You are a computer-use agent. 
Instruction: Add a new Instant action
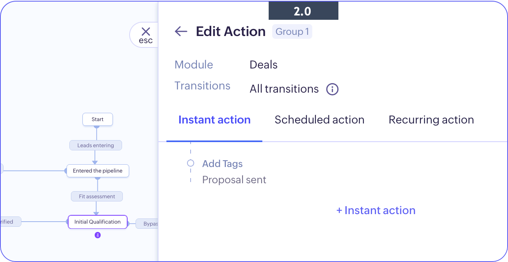click(x=376, y=211)
